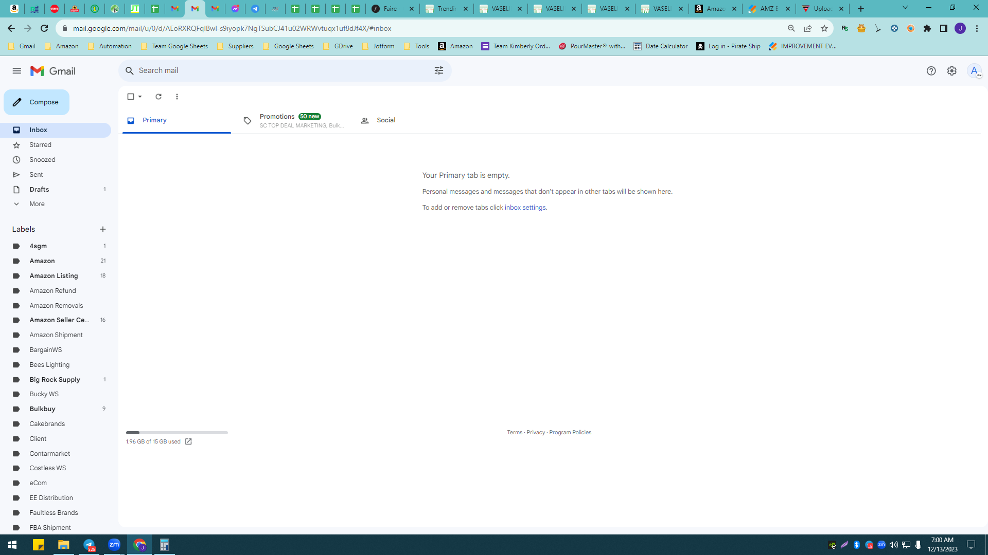Screen dimensions: 988x555
Task: Open the search filter options icon
Action: point(439,71)
